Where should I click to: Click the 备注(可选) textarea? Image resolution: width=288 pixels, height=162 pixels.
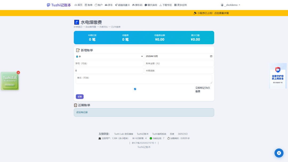tap(144, 79)
